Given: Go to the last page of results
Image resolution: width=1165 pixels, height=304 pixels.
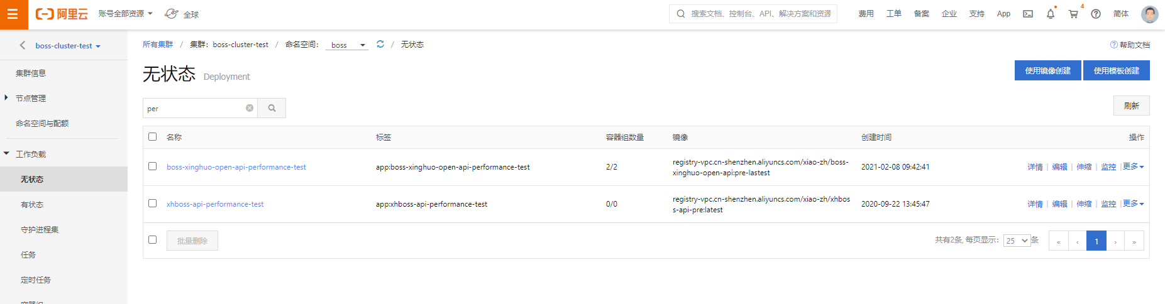Looking at the screenshot, I should point(1134,241).
